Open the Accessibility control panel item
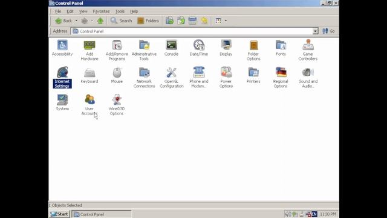Viewport: 387px width, 218px height. tap(62, 48)
